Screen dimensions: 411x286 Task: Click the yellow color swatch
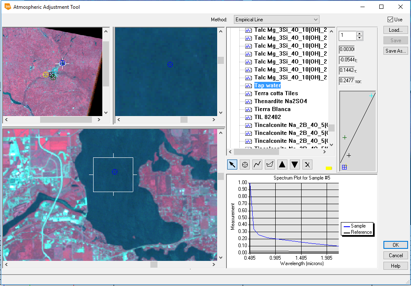[328, 168]
